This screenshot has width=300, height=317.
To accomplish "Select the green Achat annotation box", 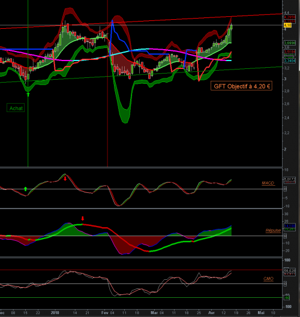I will tap(16, 108).
